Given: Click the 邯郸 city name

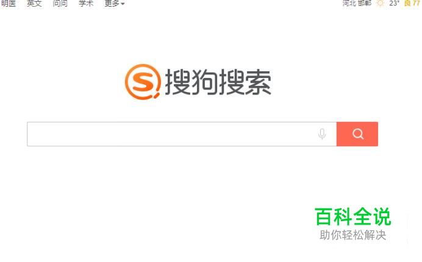Looking at the screenshot, I should point(365,3).
